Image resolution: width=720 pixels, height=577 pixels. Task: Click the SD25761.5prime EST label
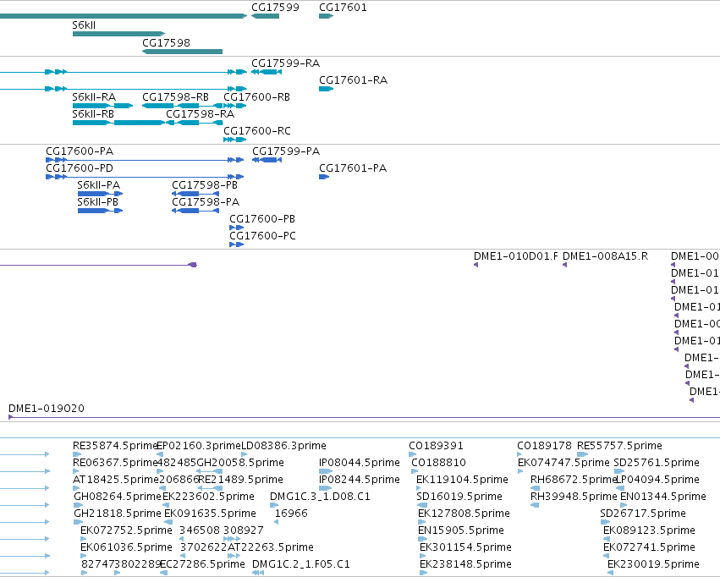tap(657, 463)
